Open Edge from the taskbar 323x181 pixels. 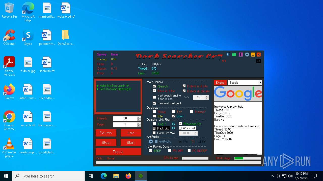tap(104, 176)
